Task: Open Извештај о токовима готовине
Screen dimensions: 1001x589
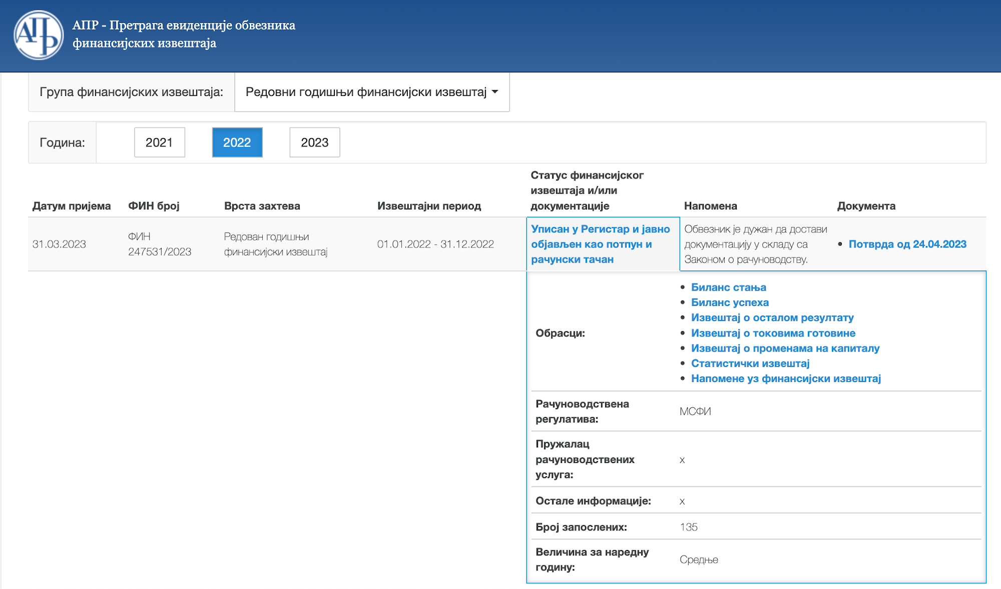Action: pos(773,333)
